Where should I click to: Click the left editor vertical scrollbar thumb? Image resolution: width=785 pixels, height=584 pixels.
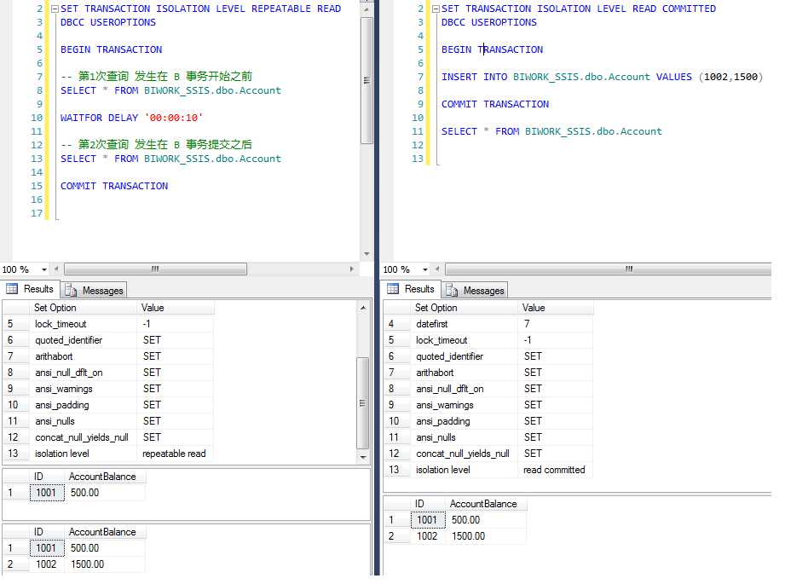[x=366, y=78]
